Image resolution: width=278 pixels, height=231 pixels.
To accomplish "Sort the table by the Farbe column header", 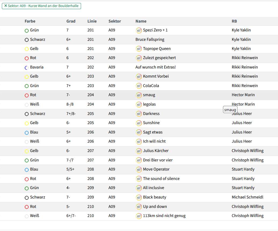I will pyautogui.click(x=30, y=21).
